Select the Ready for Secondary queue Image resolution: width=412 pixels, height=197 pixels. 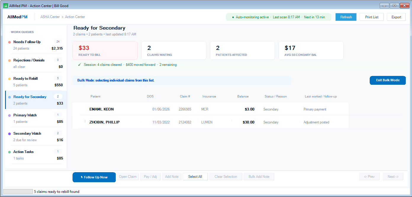[x=36, y=100]
